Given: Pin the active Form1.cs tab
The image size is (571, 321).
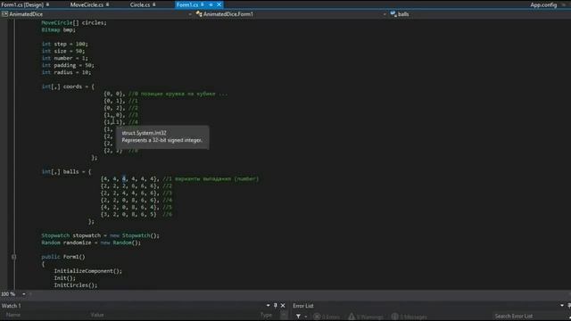Looking at the screenshot, I should coord(203,4).
